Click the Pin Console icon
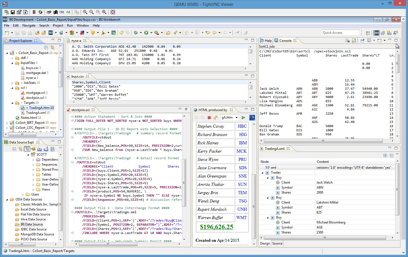Screen dimensions: 408x257 (362, 40)
